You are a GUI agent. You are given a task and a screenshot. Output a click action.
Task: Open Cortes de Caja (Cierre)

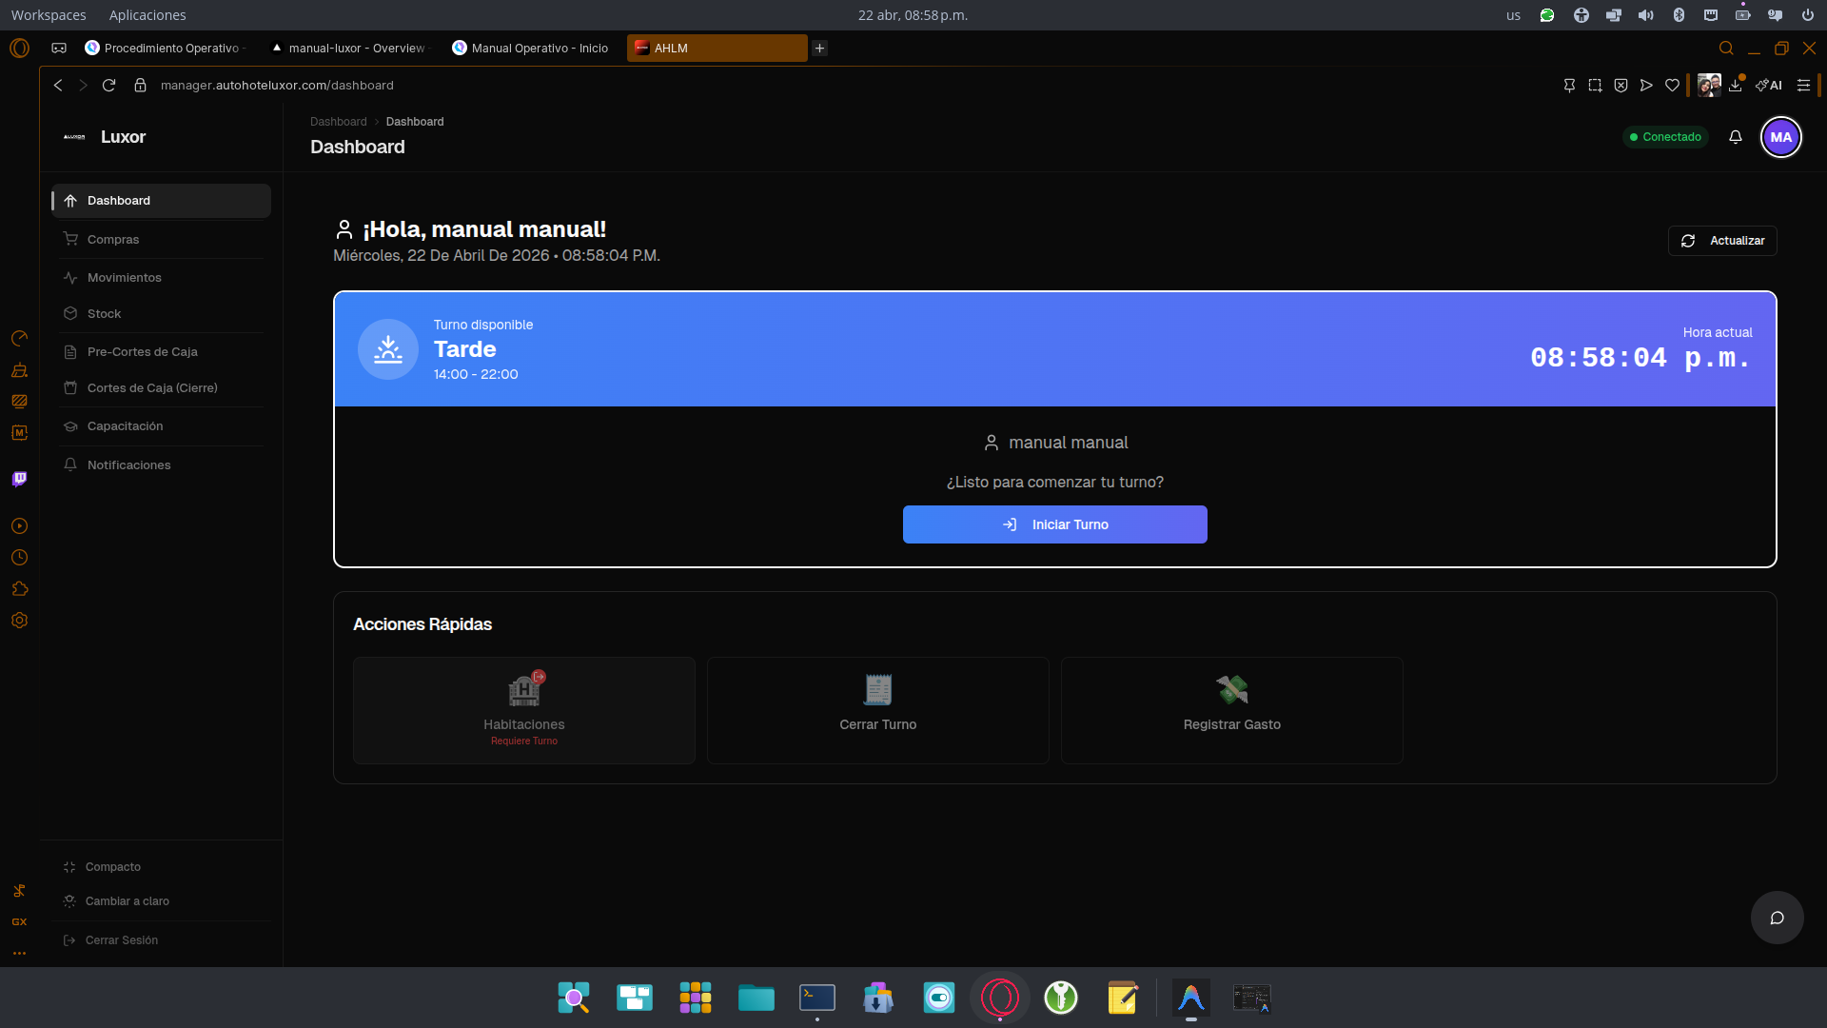[161, 387]
